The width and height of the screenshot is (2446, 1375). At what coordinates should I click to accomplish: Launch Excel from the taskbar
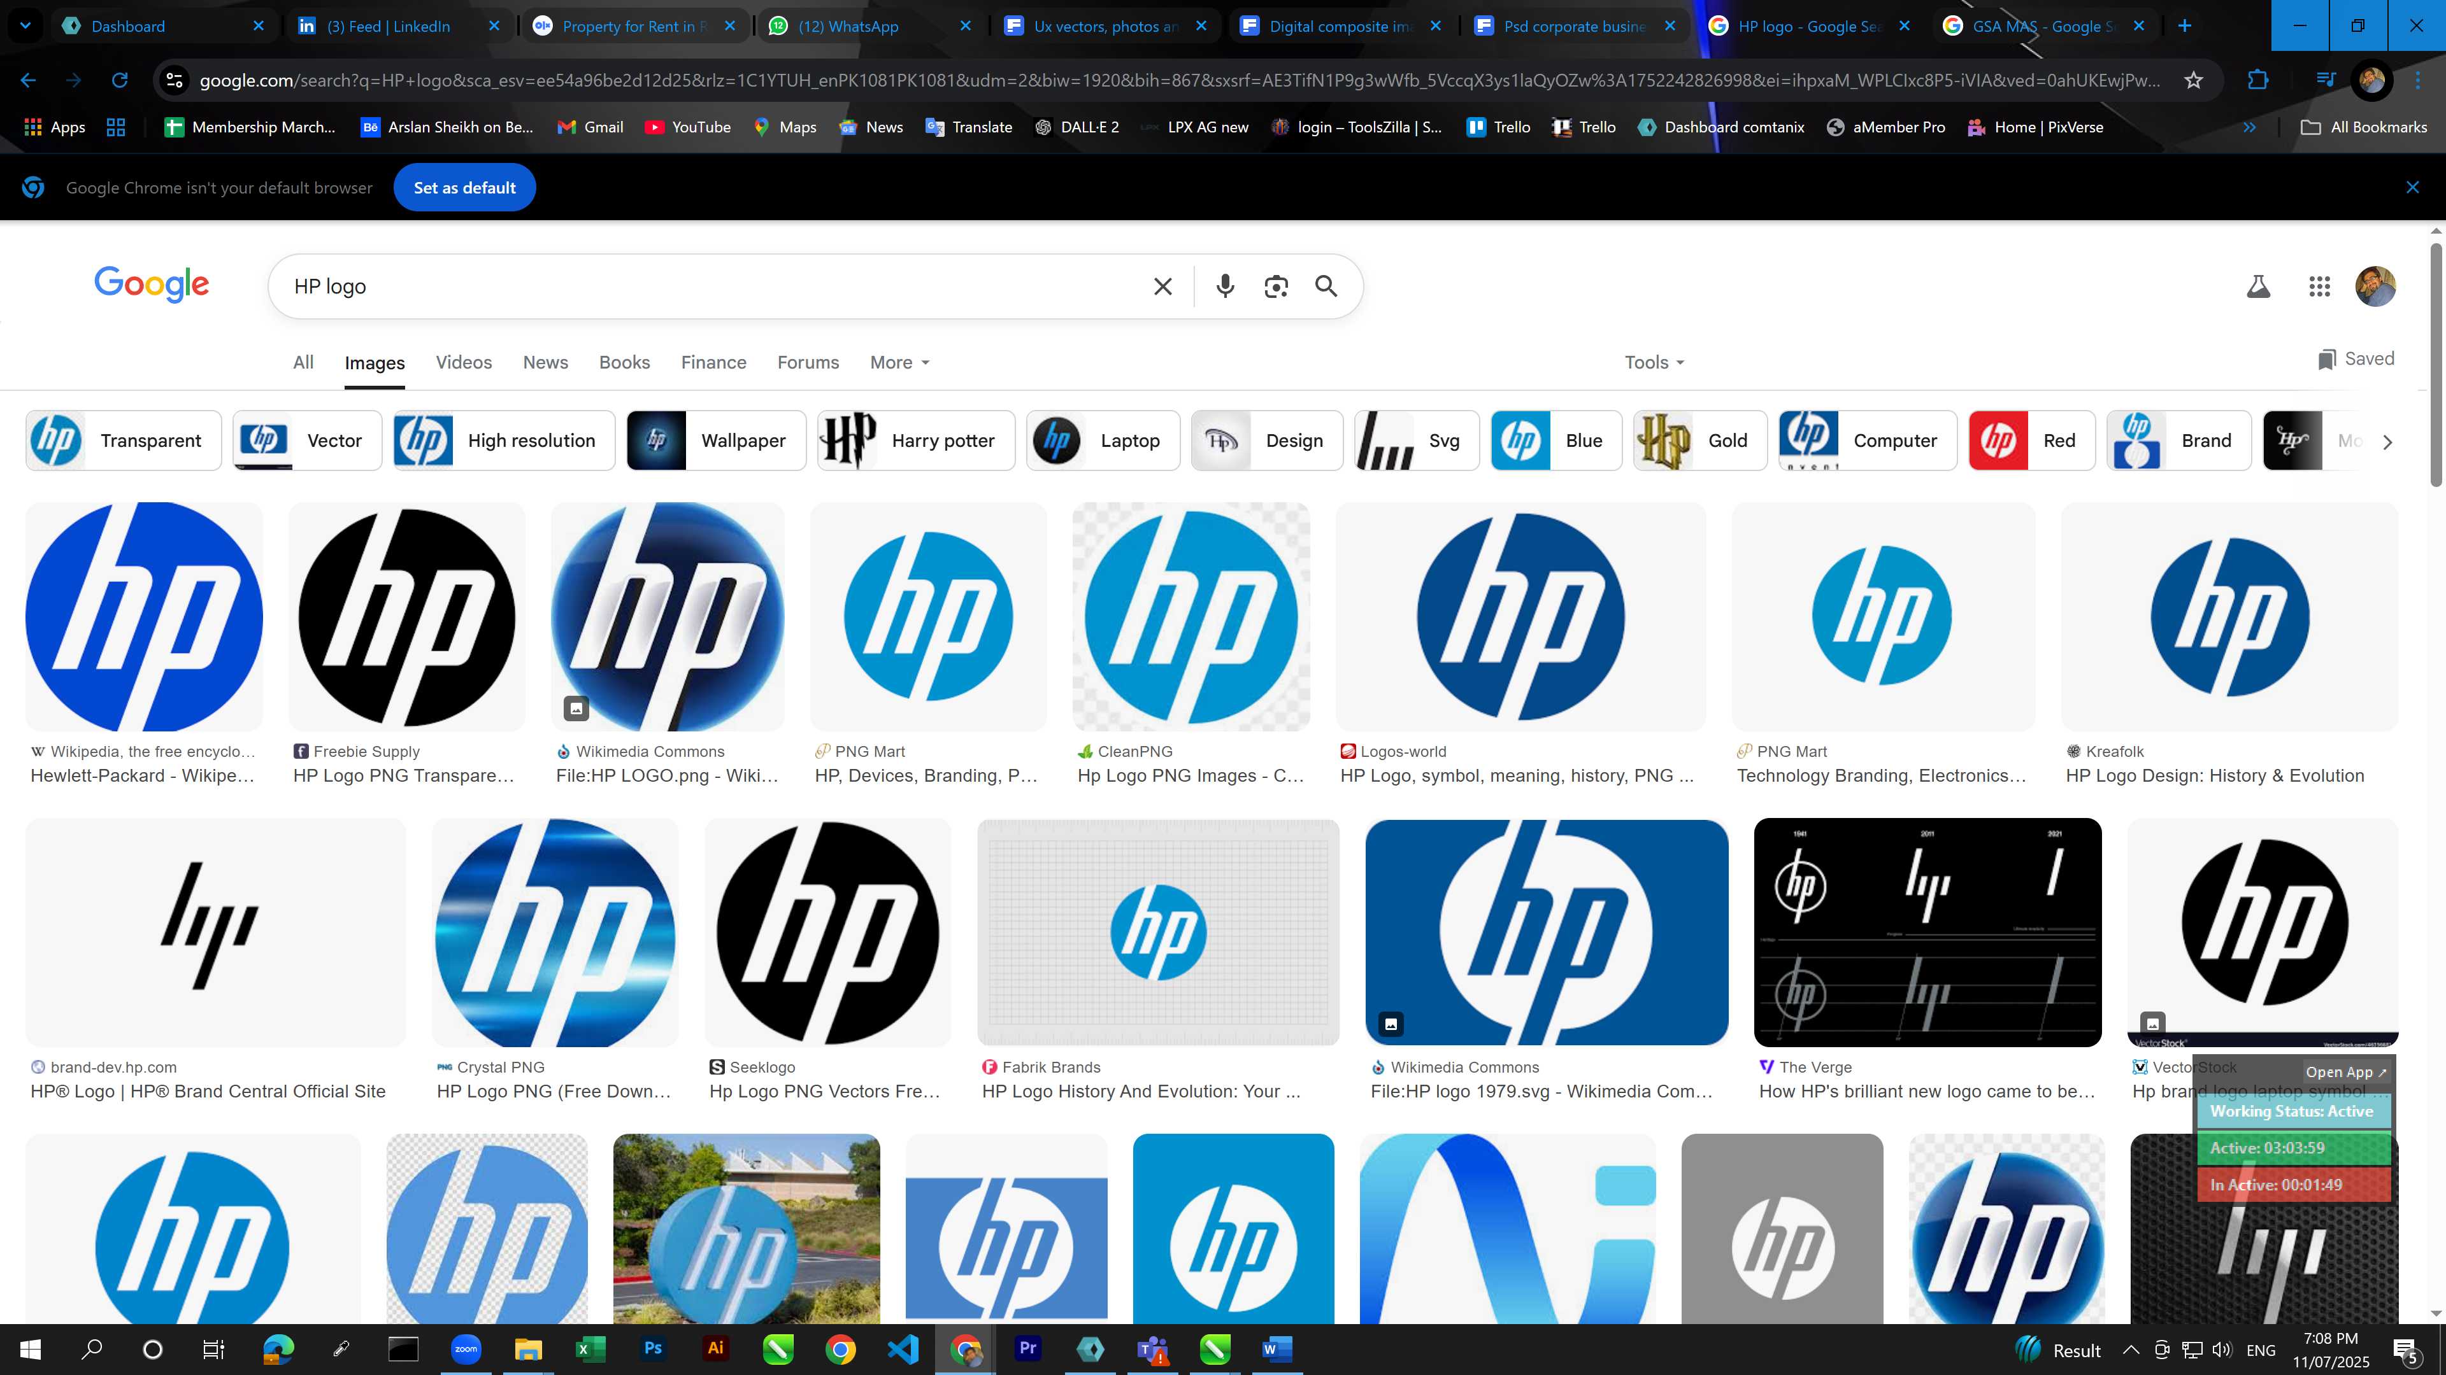coord(590,1348)
